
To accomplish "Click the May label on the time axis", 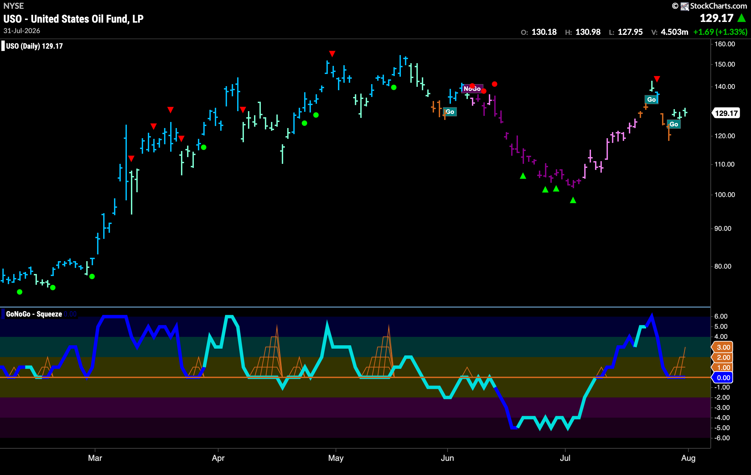I will 336,458.
